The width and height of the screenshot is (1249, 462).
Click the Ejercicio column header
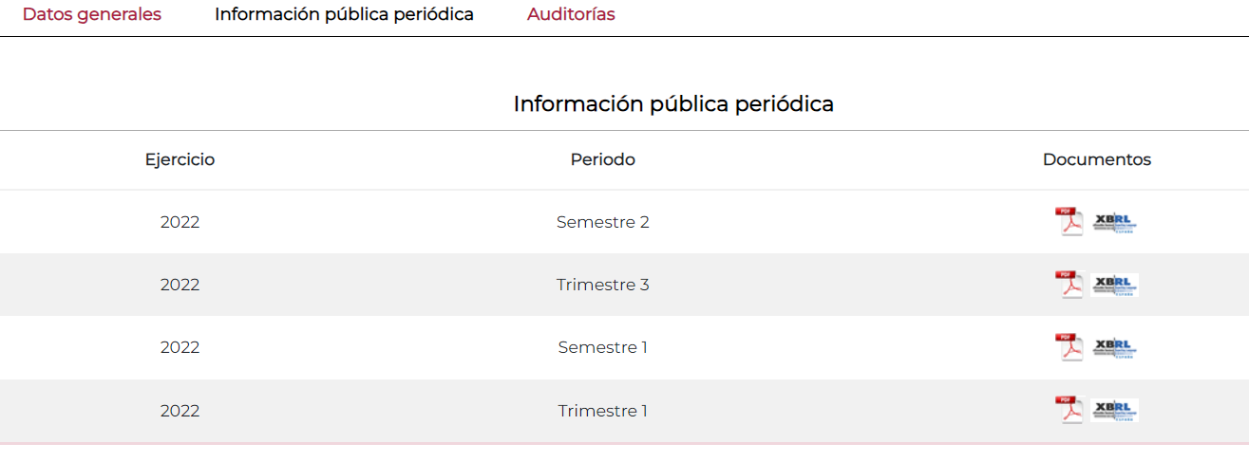(180, 159)
